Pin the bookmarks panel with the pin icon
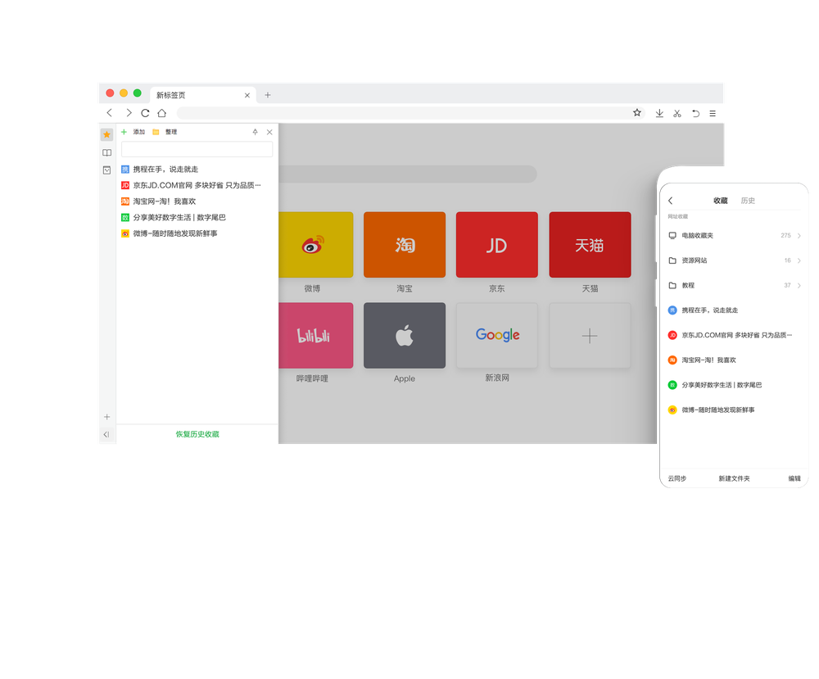Image resolution: width=819 pixels, height=679 pixels. point(255,132)
